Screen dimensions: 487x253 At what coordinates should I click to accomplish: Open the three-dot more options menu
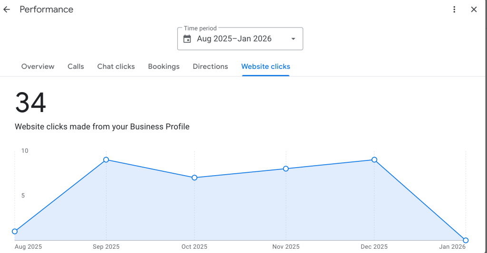coord(455,9)
